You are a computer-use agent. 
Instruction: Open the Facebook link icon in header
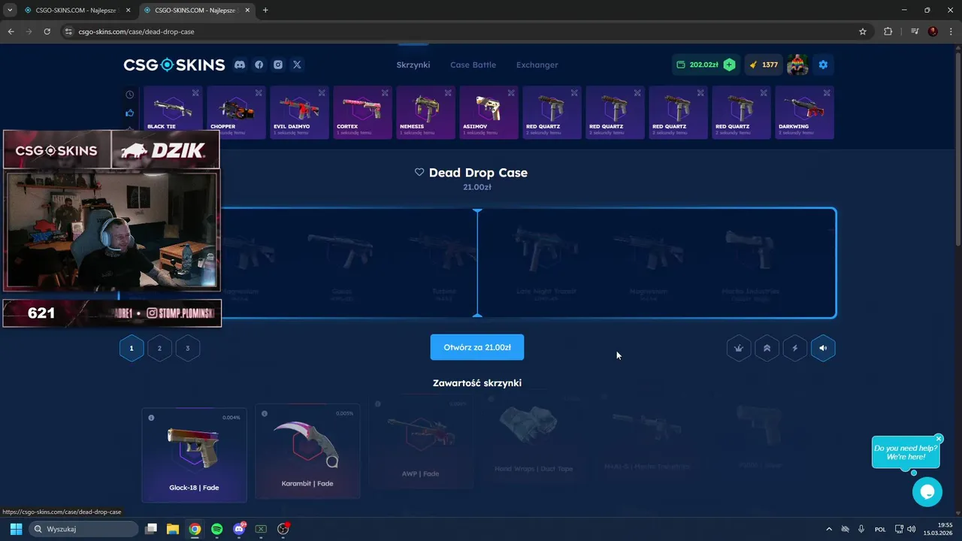tap(259, 65)
